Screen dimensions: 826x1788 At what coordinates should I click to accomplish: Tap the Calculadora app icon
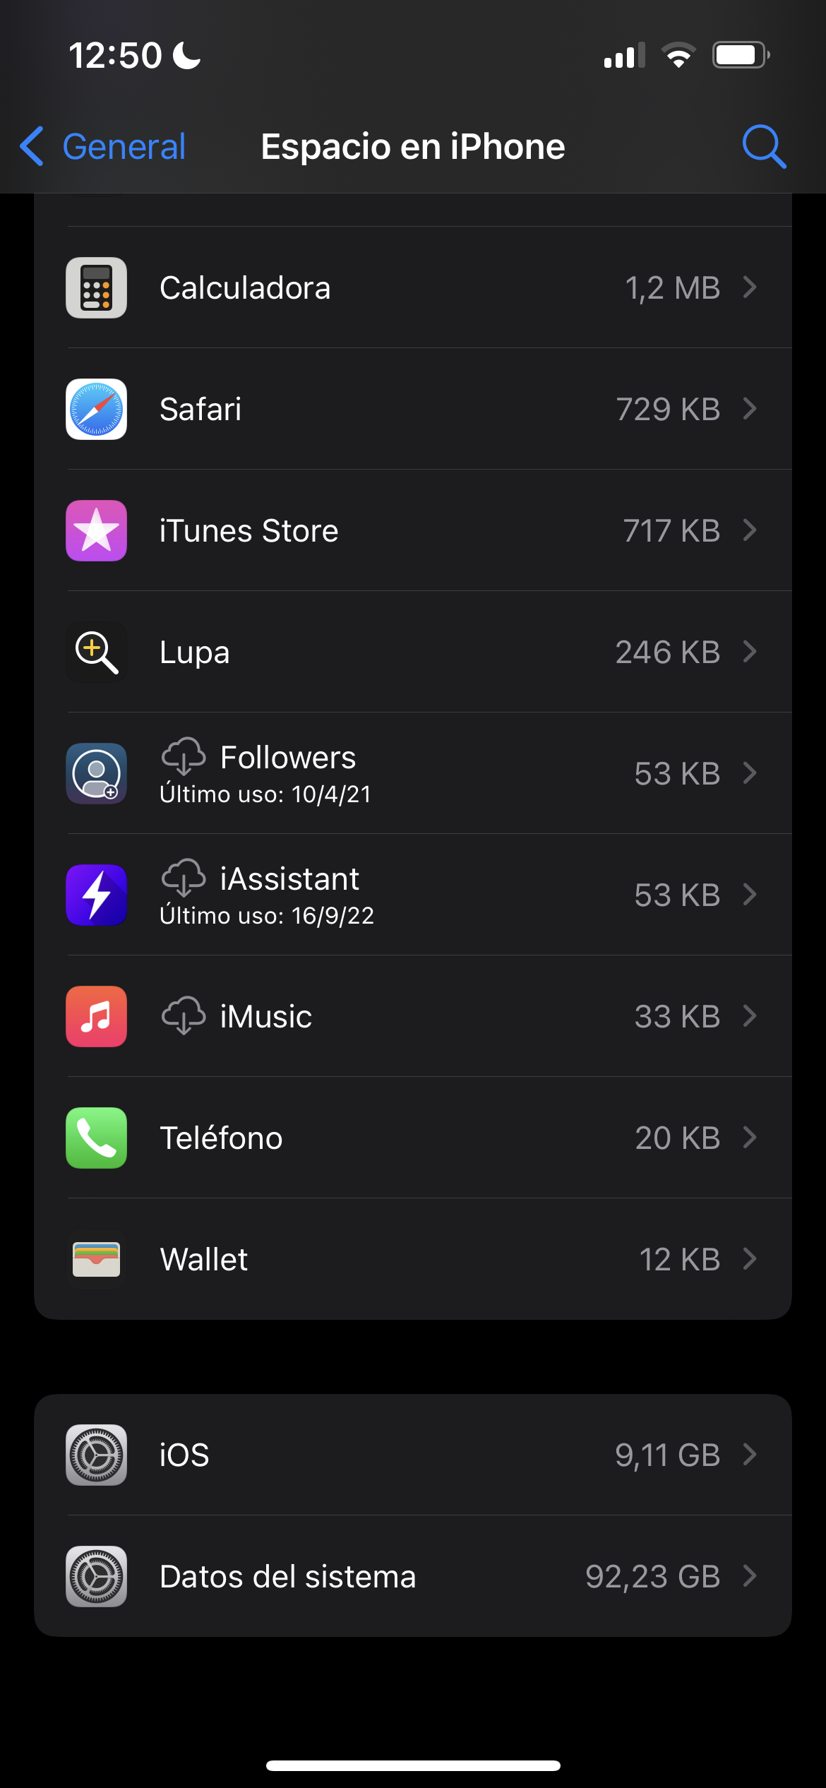[x=97, y=287]
